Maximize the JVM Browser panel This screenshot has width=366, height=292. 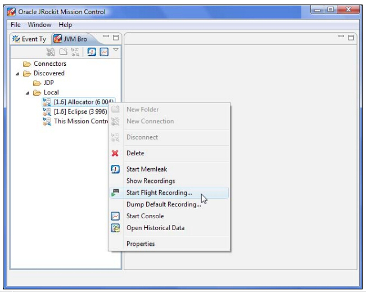pos(116,38)
